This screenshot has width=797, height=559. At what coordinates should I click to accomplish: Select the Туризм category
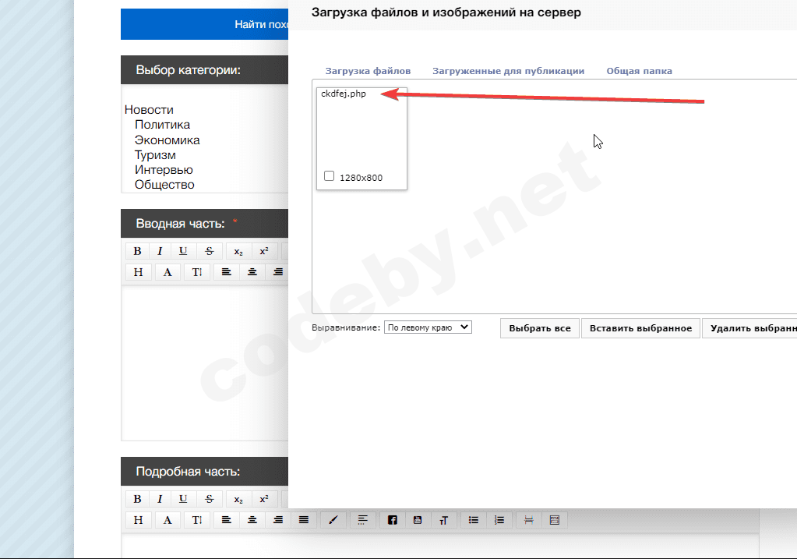tap(155, 154)
